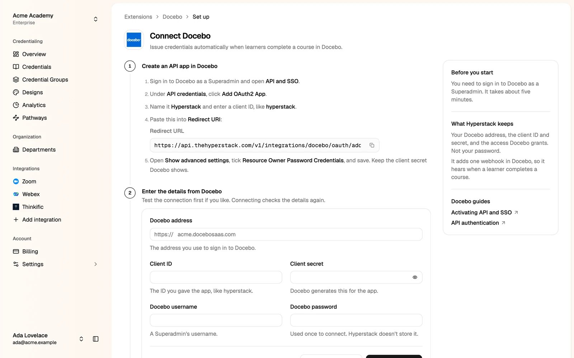The image size is (574, 358).
Task: Click the Credential Groups layers icon
Action: 16,79
